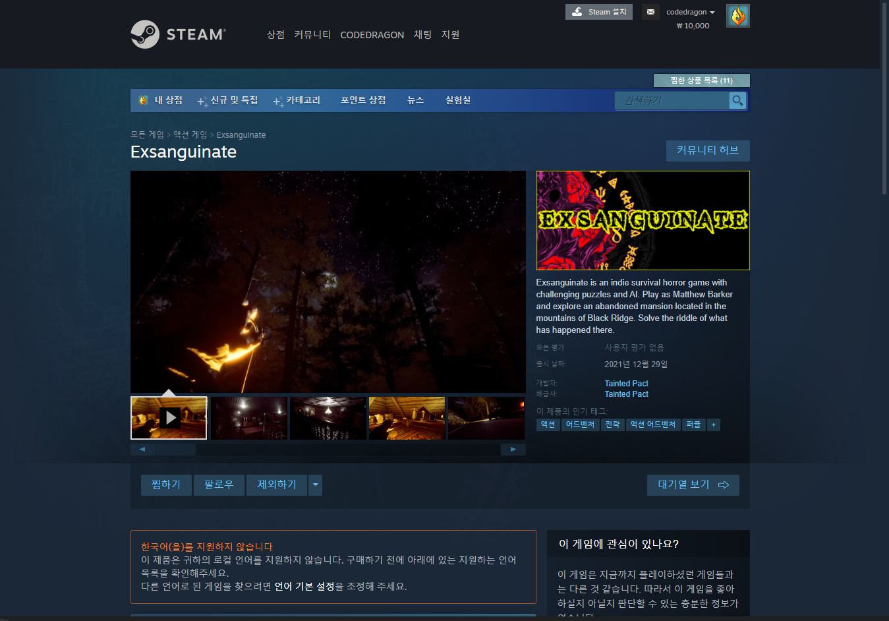Open dropdown arrow next to 제외하기
Viewport: 889px width, 621px height.
(315, 485)
